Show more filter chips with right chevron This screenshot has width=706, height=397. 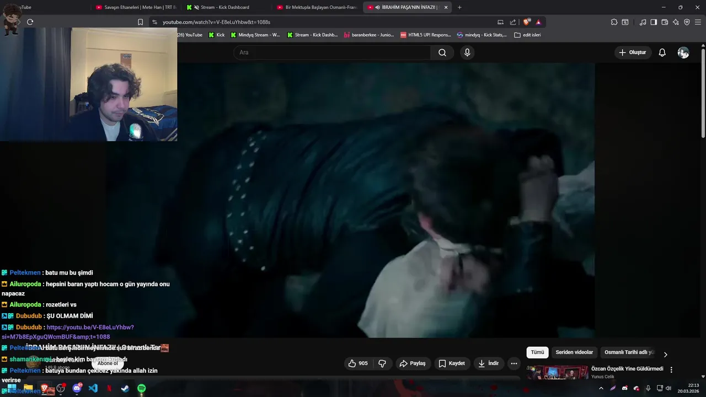665,355
